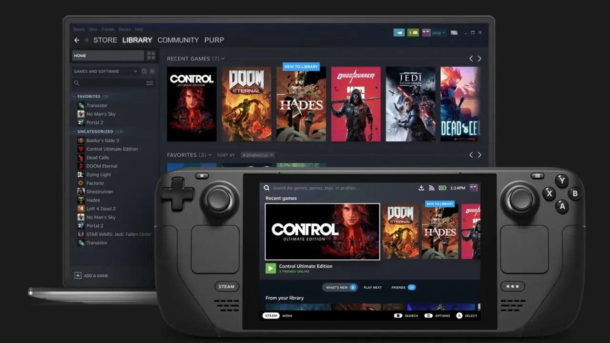The width and height of the screenshot is (610, 343).
Task: Open the LIBRARY tab on laptop
Action: (137, 40)
